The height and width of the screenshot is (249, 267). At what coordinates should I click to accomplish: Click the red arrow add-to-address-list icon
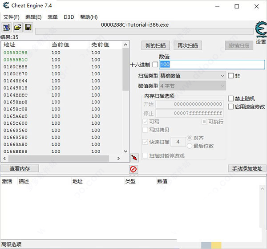click(134, 158)
